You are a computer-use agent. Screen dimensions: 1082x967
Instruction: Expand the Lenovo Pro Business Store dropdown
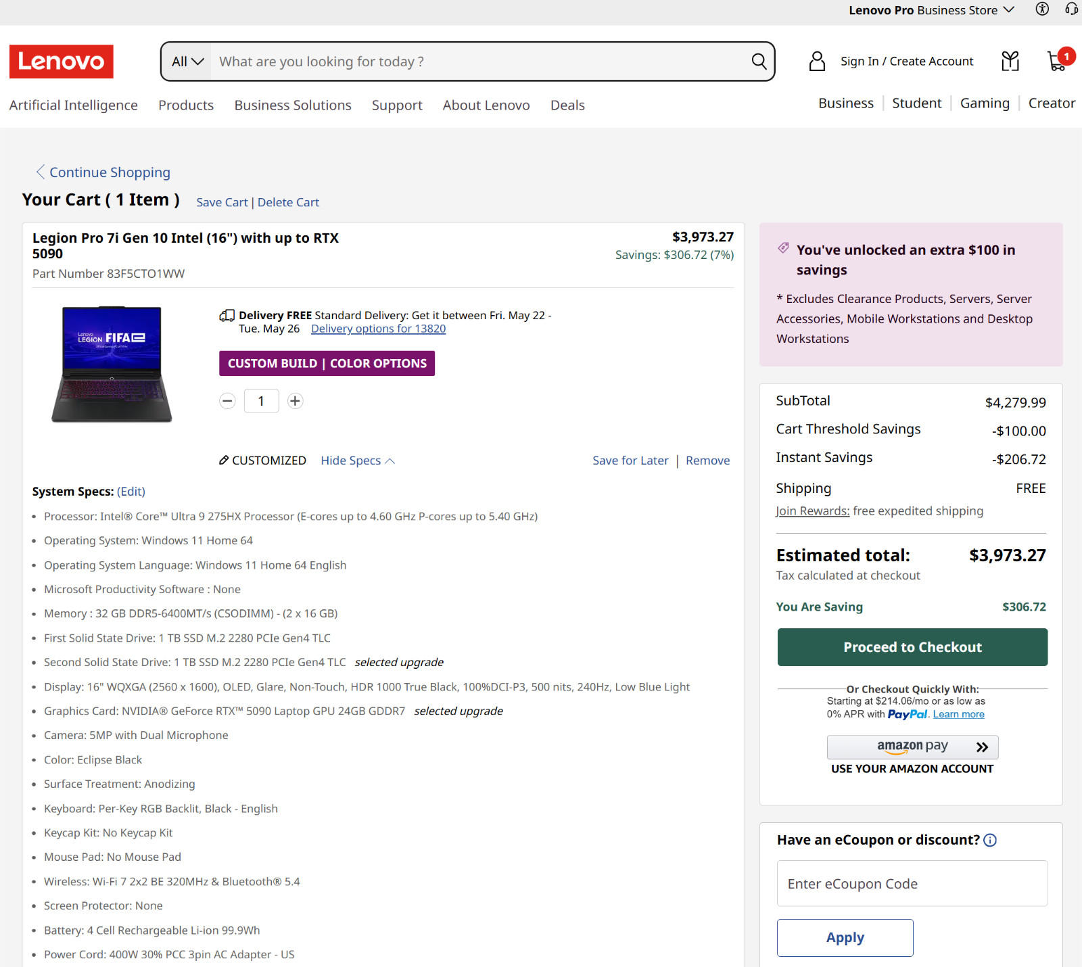pyautogui.click(x=932, y=10)
